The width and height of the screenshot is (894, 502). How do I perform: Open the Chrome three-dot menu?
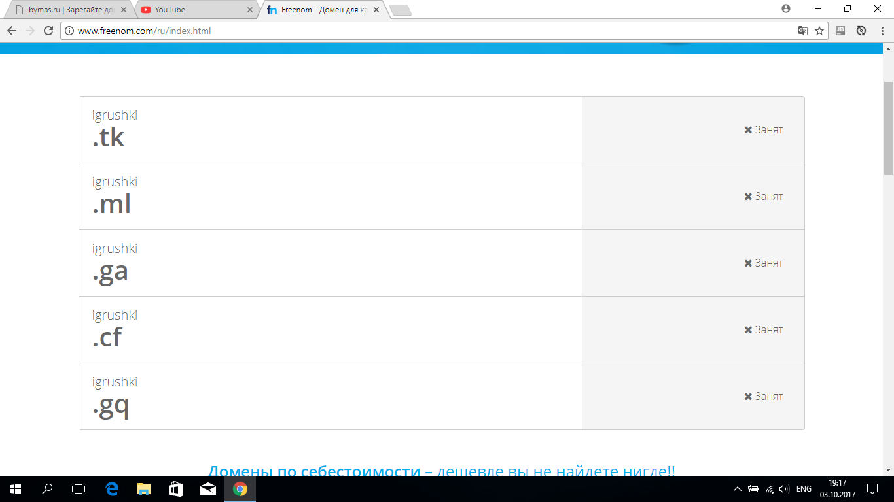pos(881,31)
